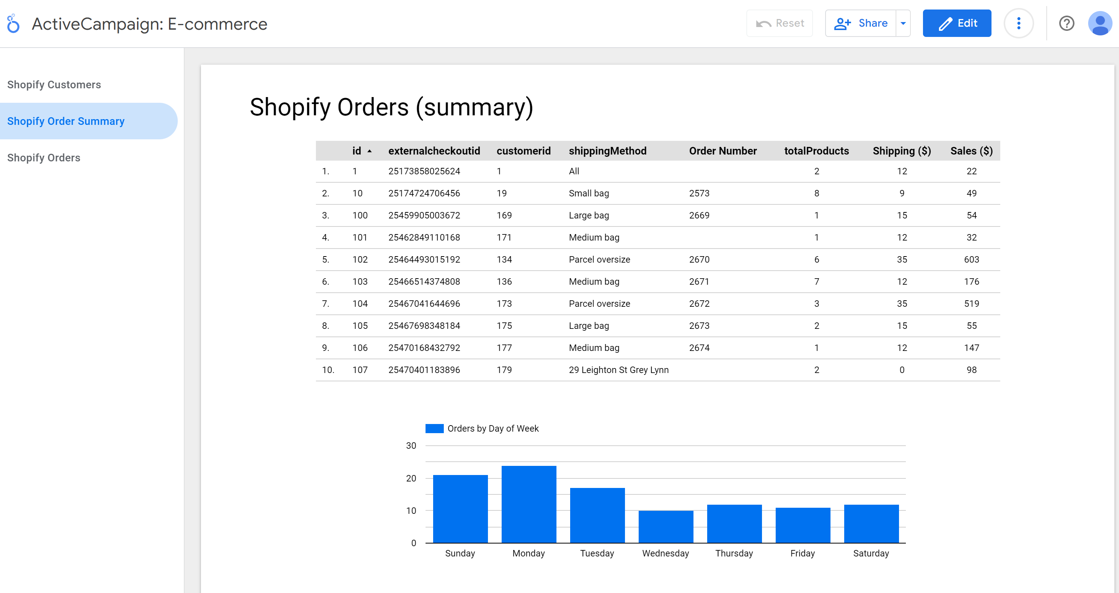Click checkout id 25470401183896
Screen dimensions: 1119x593
pos(424,370)
